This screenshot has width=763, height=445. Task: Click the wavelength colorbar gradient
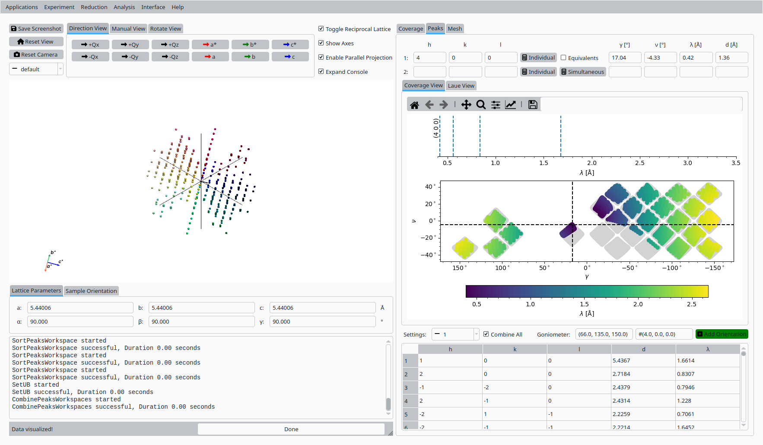coord(587,292)
